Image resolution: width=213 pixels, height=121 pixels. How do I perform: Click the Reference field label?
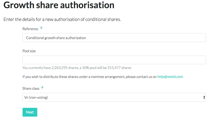(x=30, y=29)
